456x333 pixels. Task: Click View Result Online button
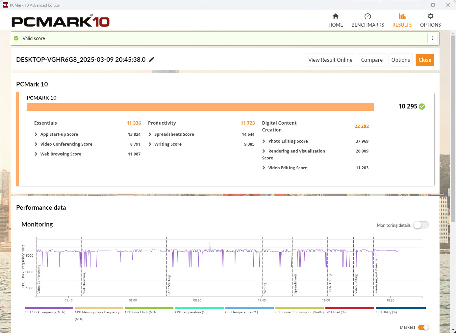[x=330, y=60]
